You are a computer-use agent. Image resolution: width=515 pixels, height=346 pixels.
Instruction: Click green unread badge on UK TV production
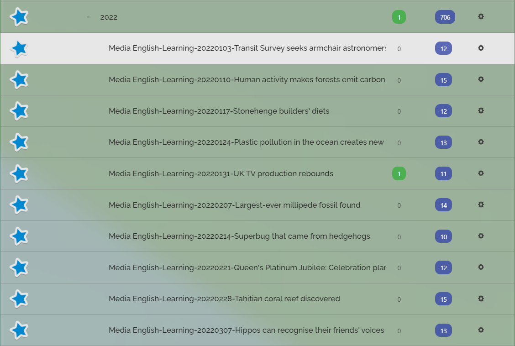point(399,173)
